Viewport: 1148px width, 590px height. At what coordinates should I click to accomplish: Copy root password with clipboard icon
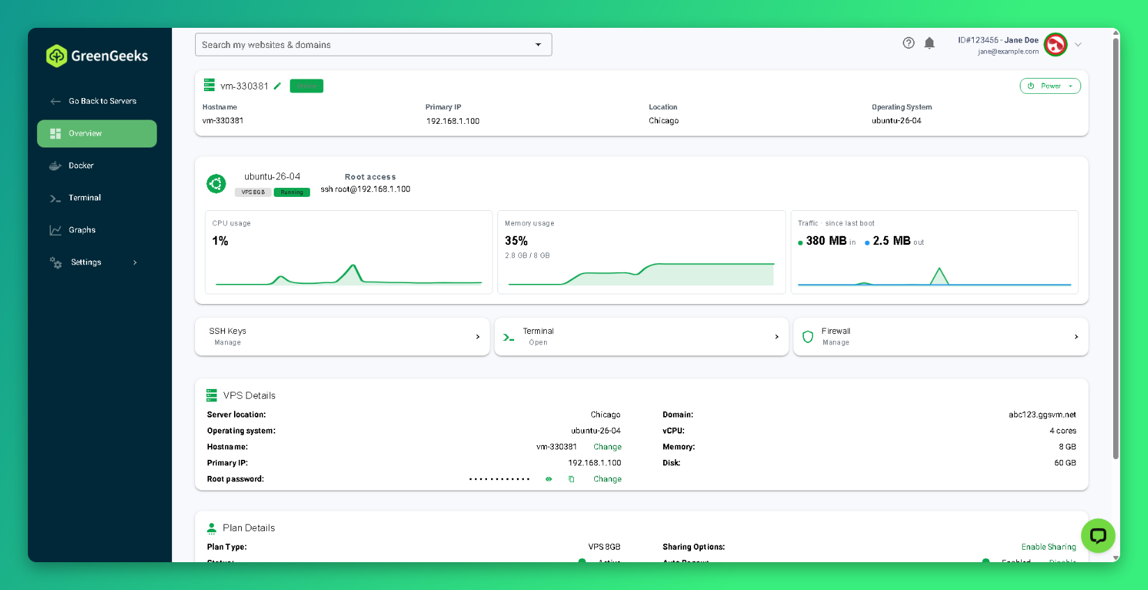point(571,479)
